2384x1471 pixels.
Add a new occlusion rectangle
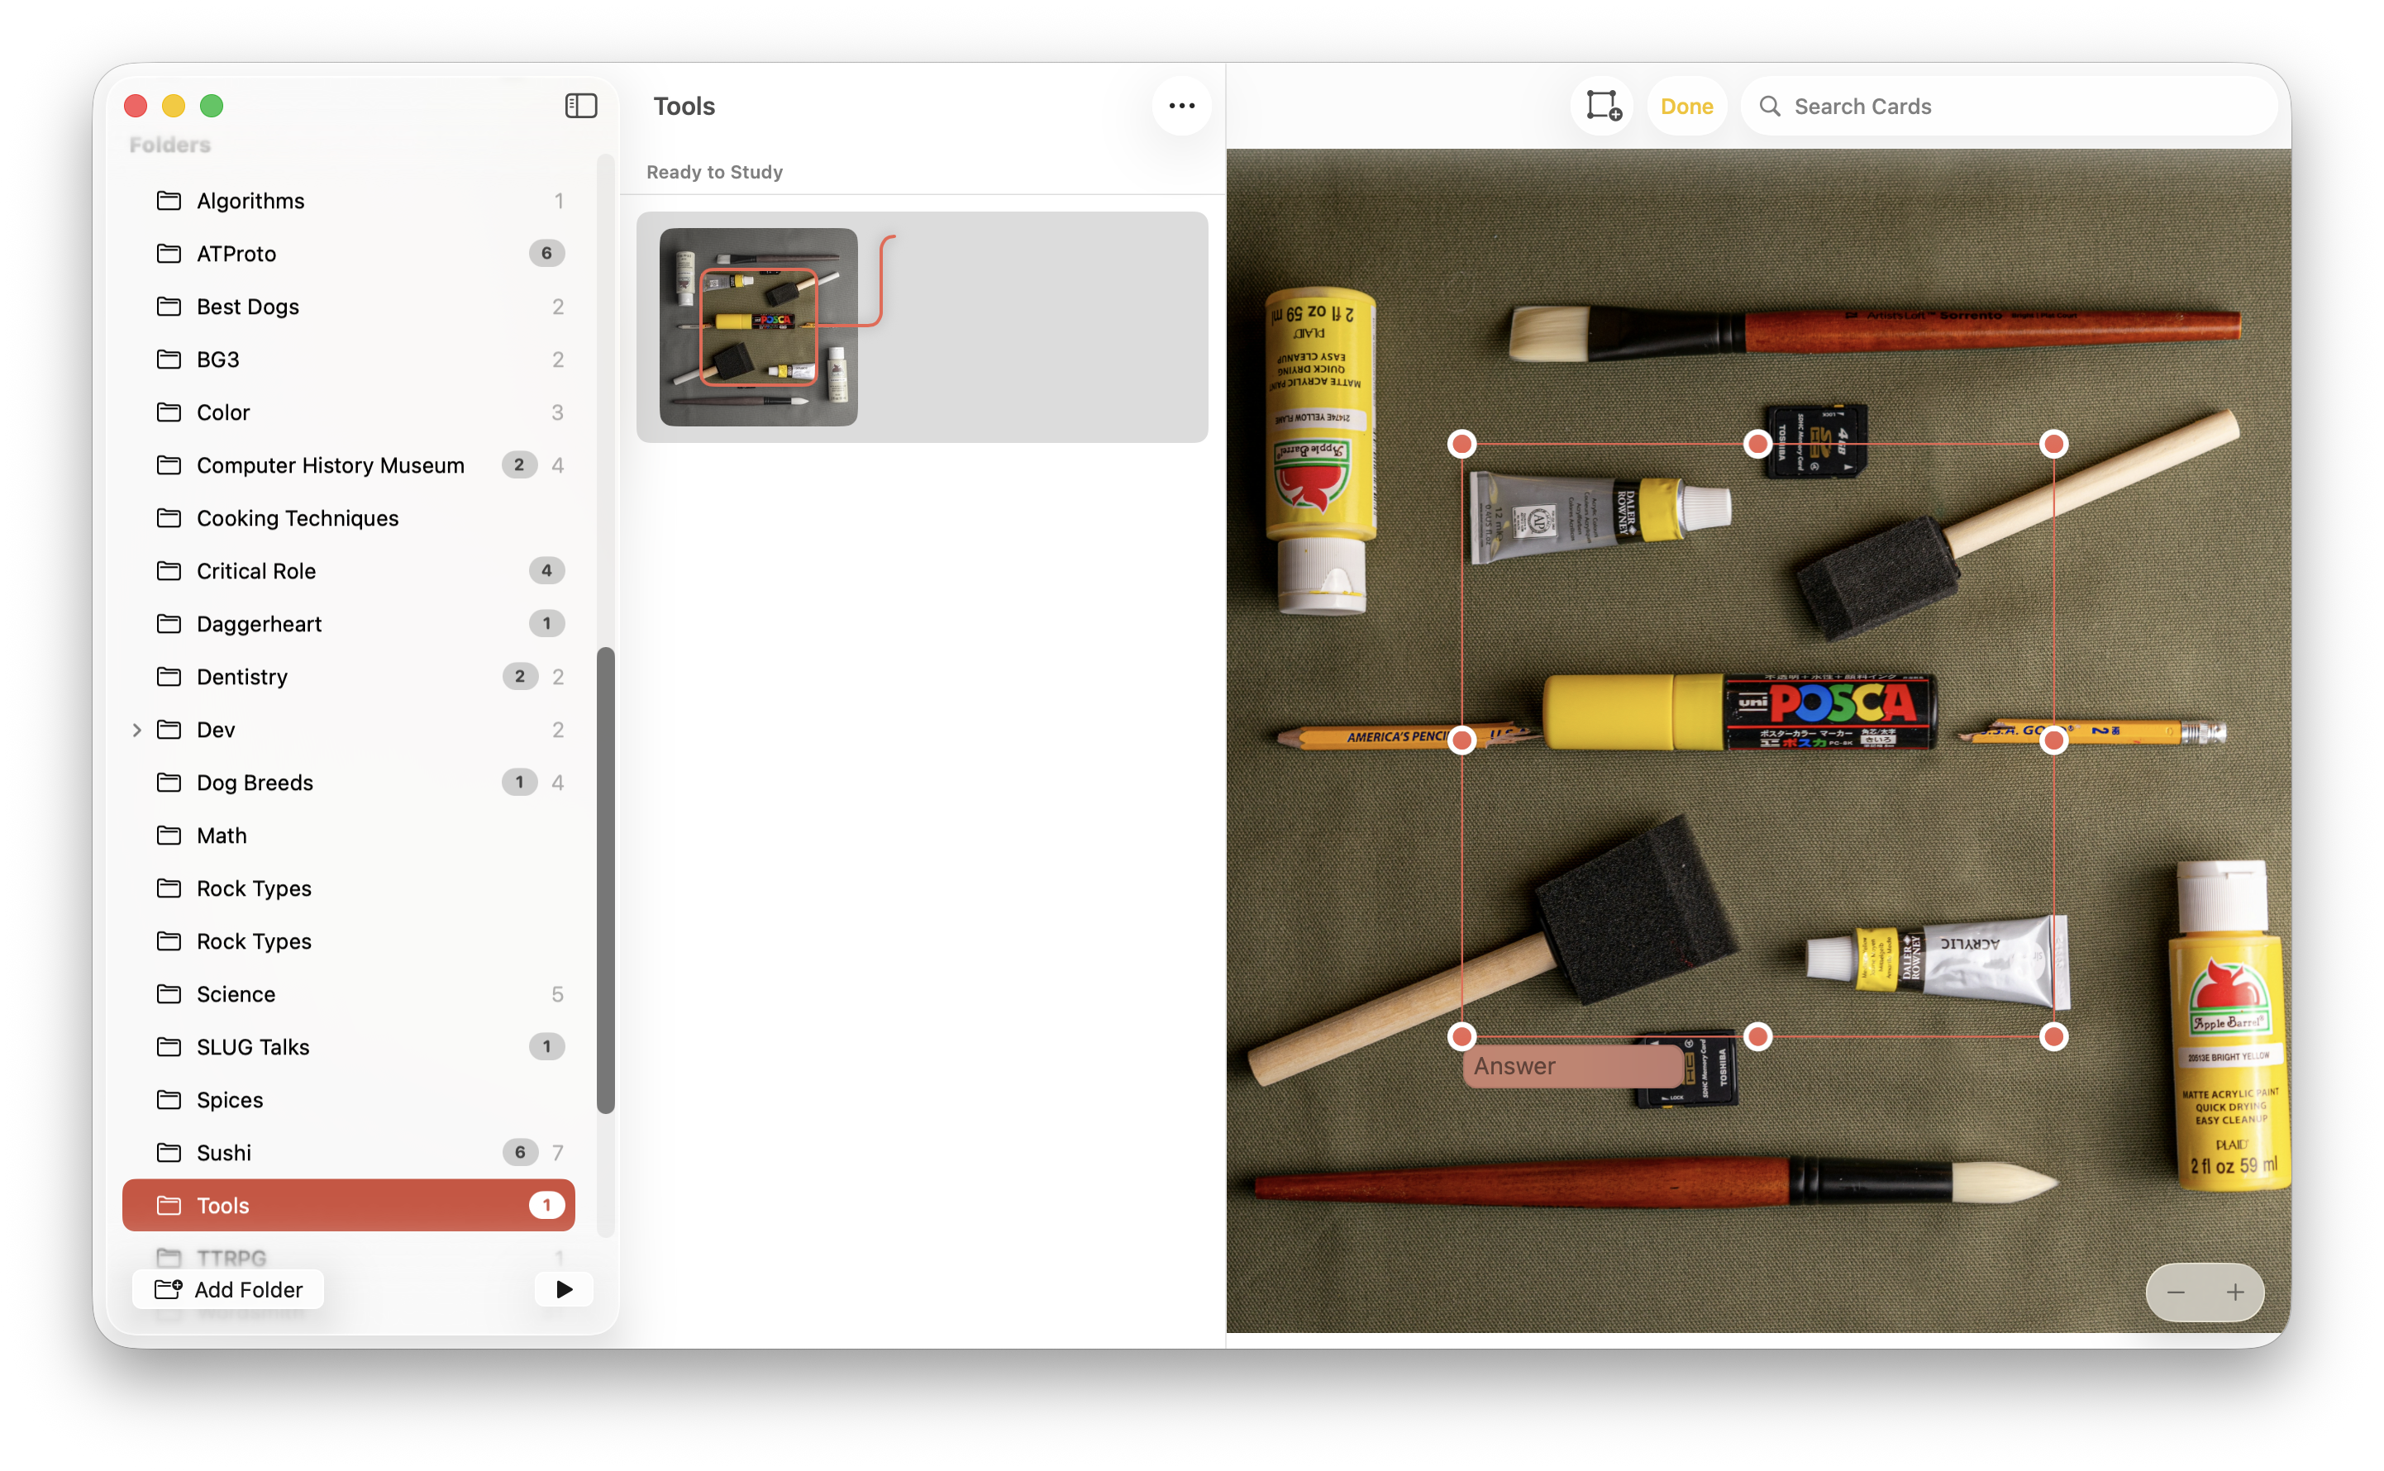[1603, 105]
